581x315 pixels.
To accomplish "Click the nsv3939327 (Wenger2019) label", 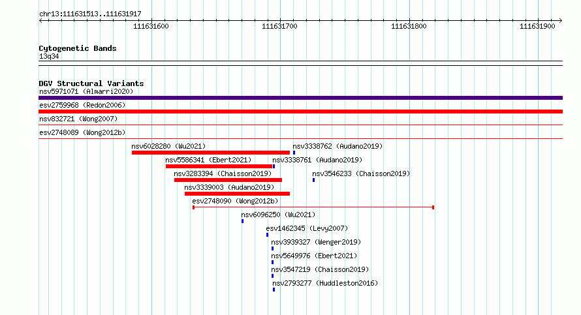I will coord(316,242).
